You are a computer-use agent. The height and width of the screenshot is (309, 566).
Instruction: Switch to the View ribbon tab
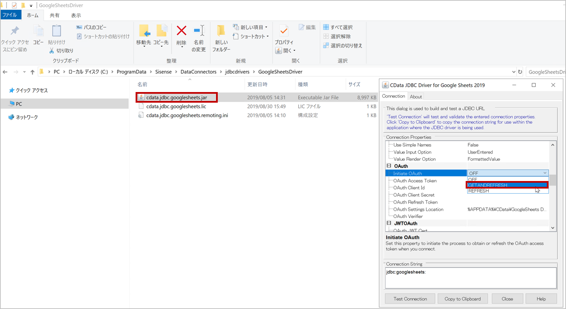76,15
